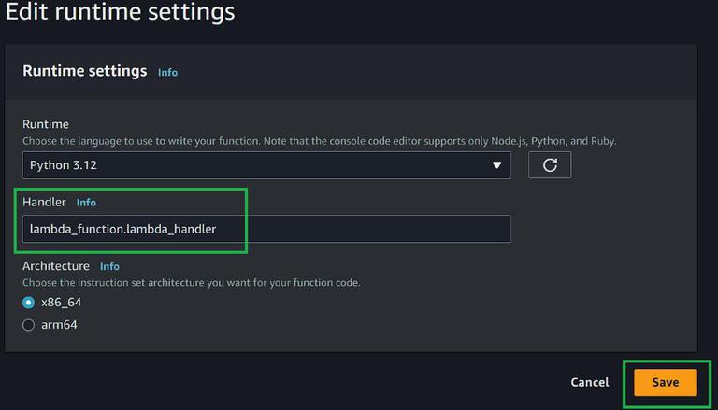This screenshot has height=410, width=718.
Task: Click the Edit runtime settings page title
Action: point(121,12)
